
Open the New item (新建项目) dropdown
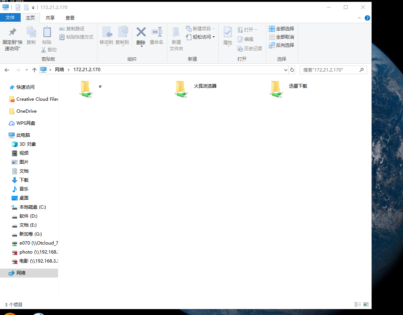(200, 28)
